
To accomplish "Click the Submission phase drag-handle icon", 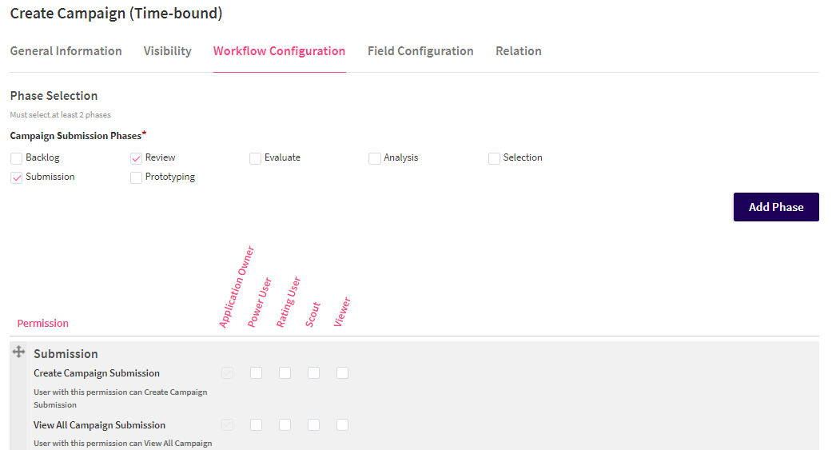I will coord(18,352).
